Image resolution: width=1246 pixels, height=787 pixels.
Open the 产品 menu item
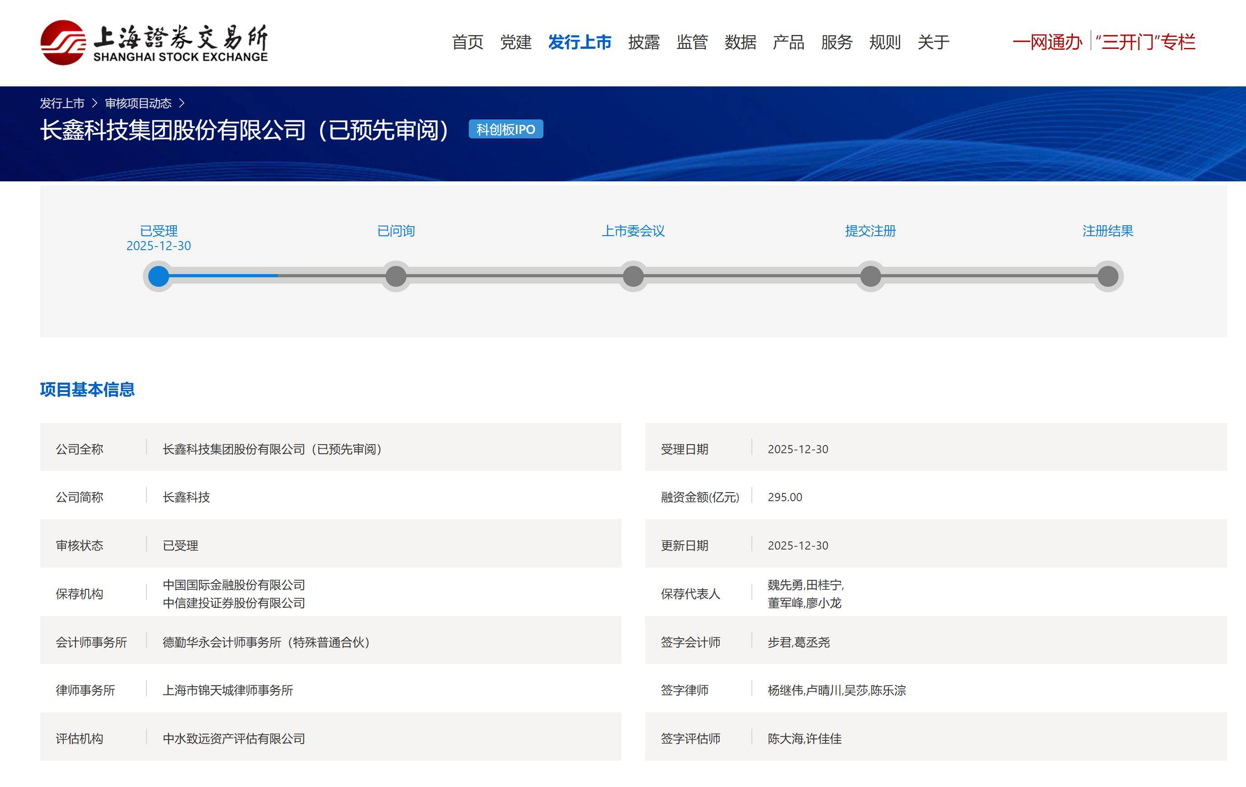click(x=788, y=42)
